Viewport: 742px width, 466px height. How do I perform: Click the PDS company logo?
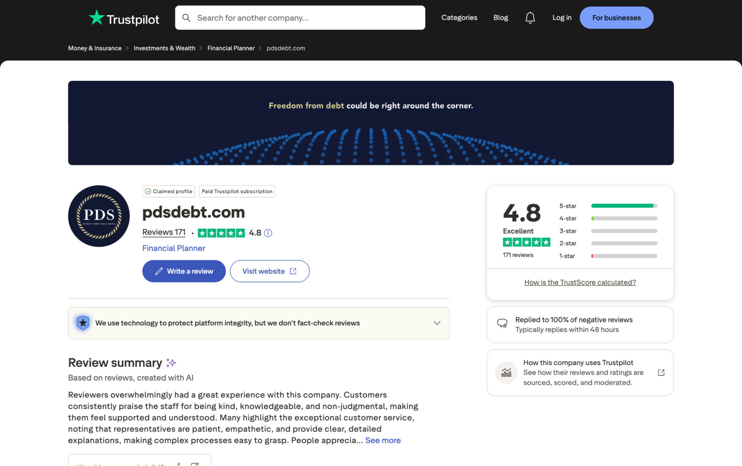99,216
